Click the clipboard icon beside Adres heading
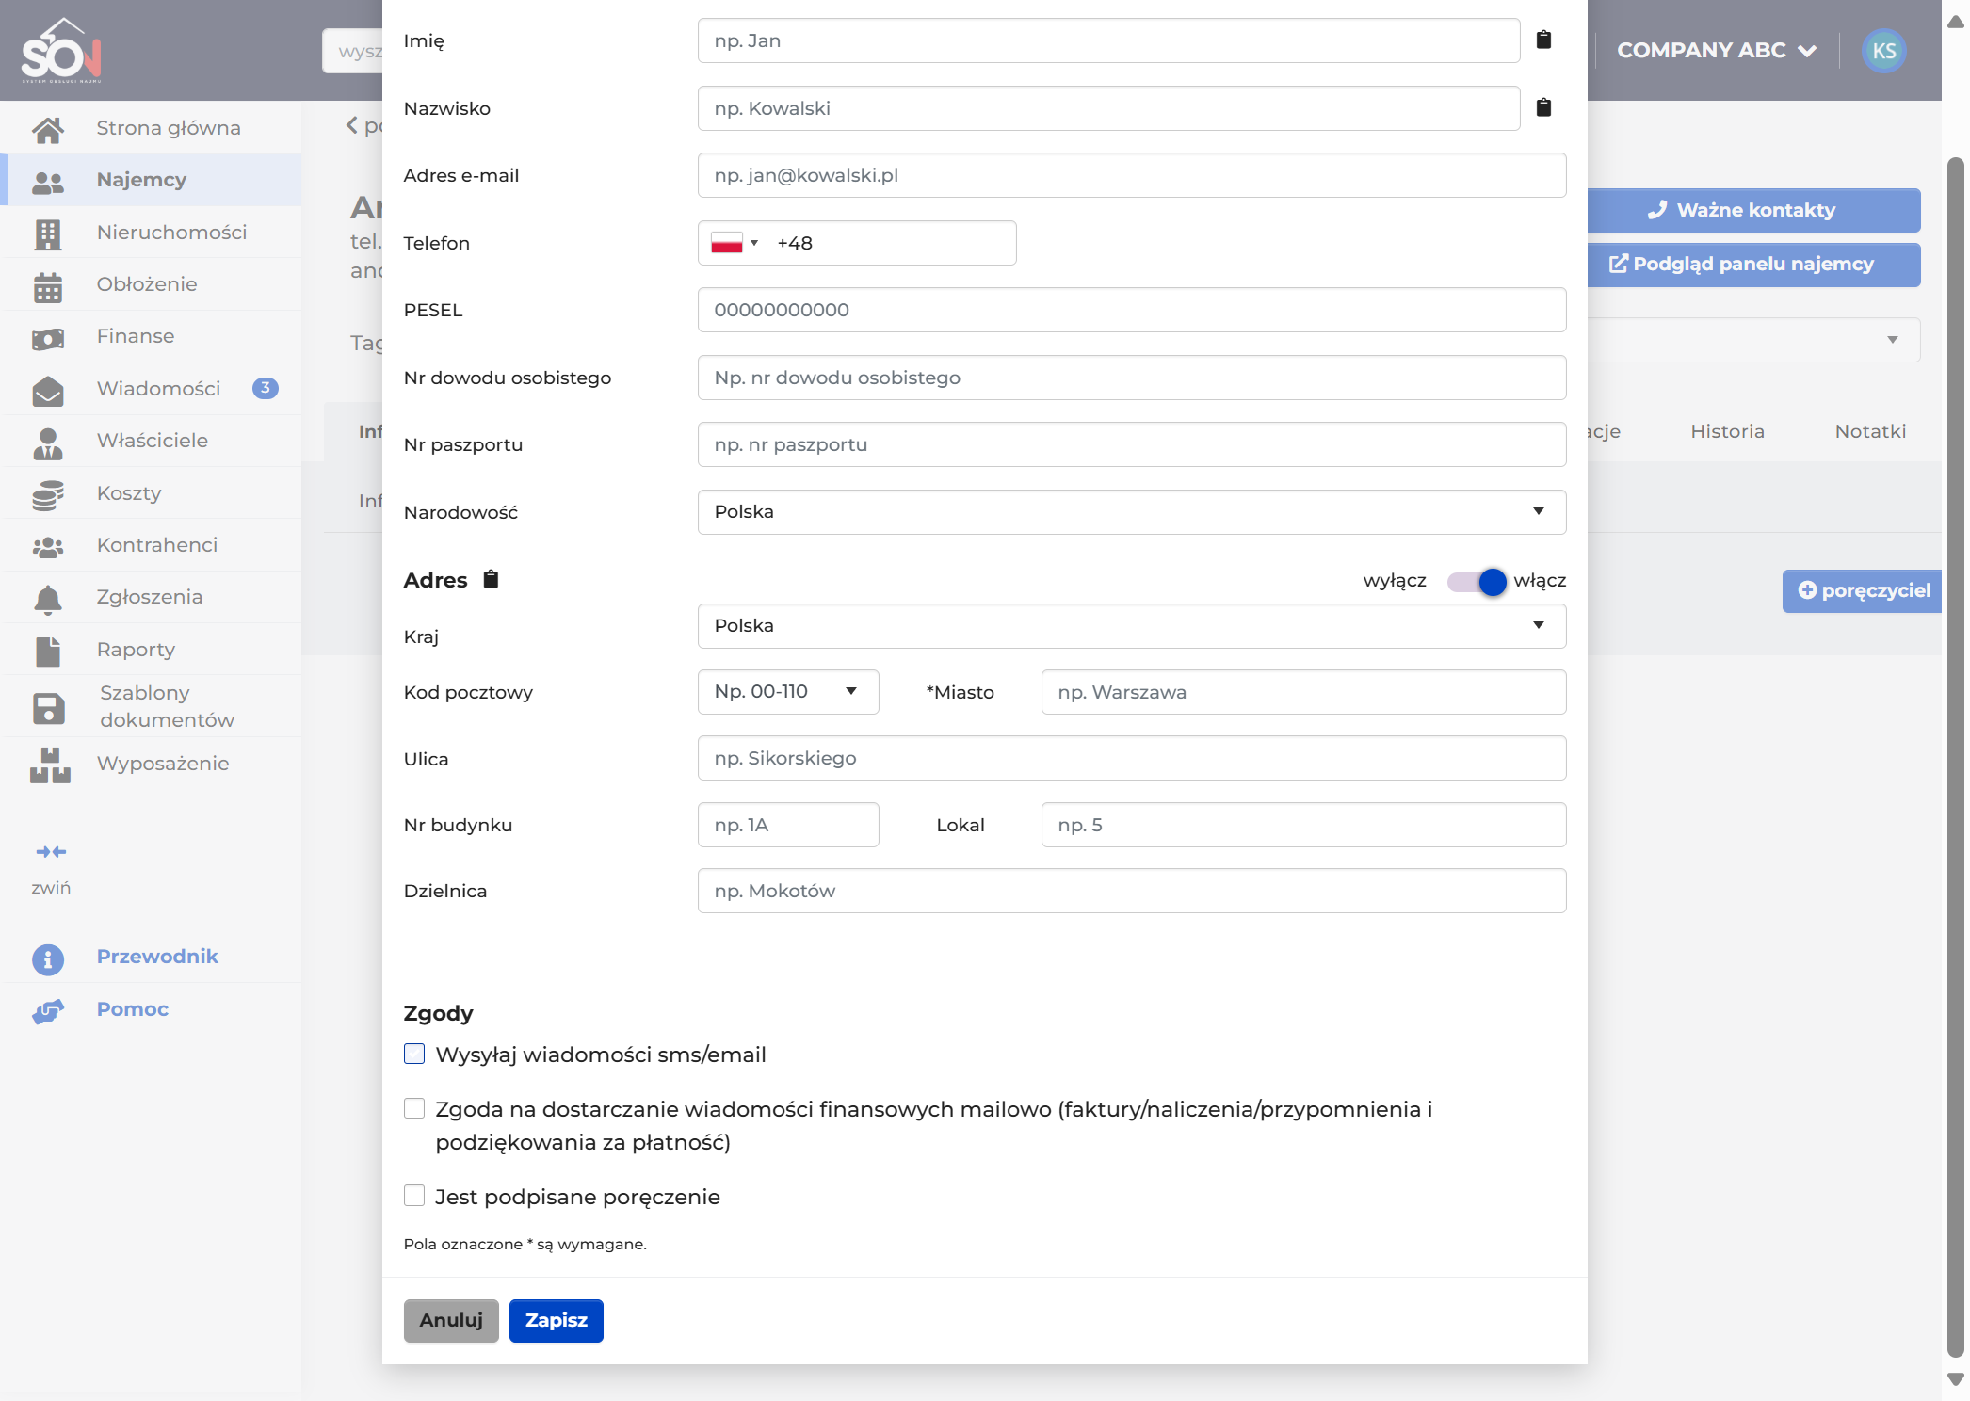 click(491, 579)
